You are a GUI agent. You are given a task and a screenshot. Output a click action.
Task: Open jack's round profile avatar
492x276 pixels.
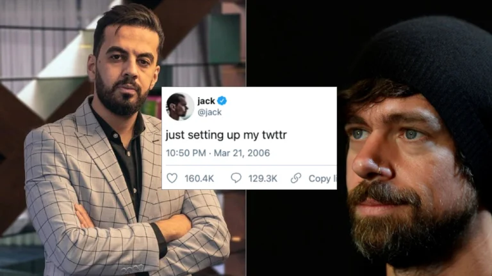point(180,107)
